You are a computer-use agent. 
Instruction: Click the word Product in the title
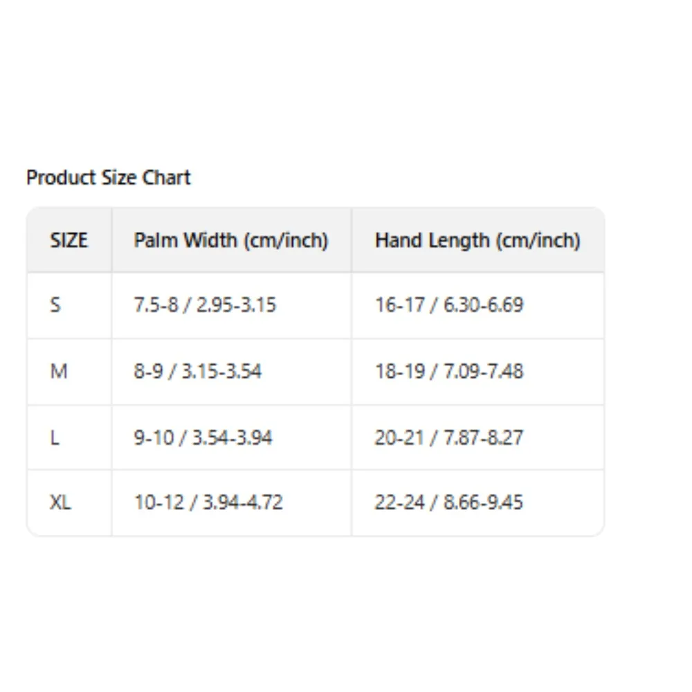[61, 178]
